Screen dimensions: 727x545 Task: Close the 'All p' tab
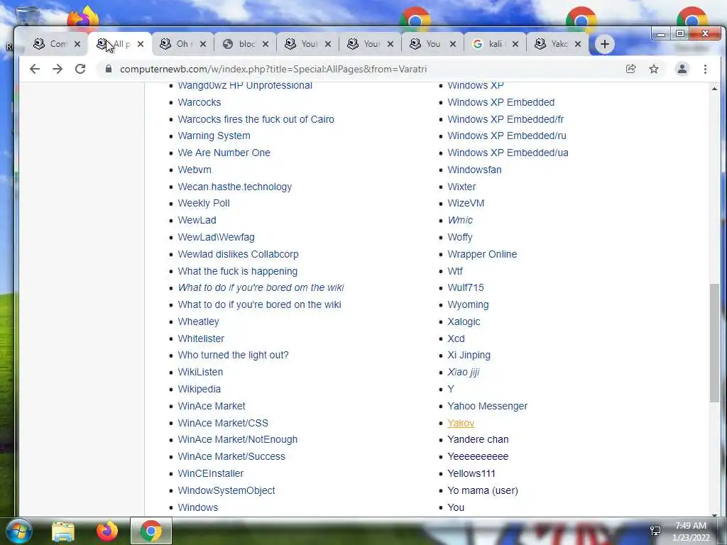(141, 44)
